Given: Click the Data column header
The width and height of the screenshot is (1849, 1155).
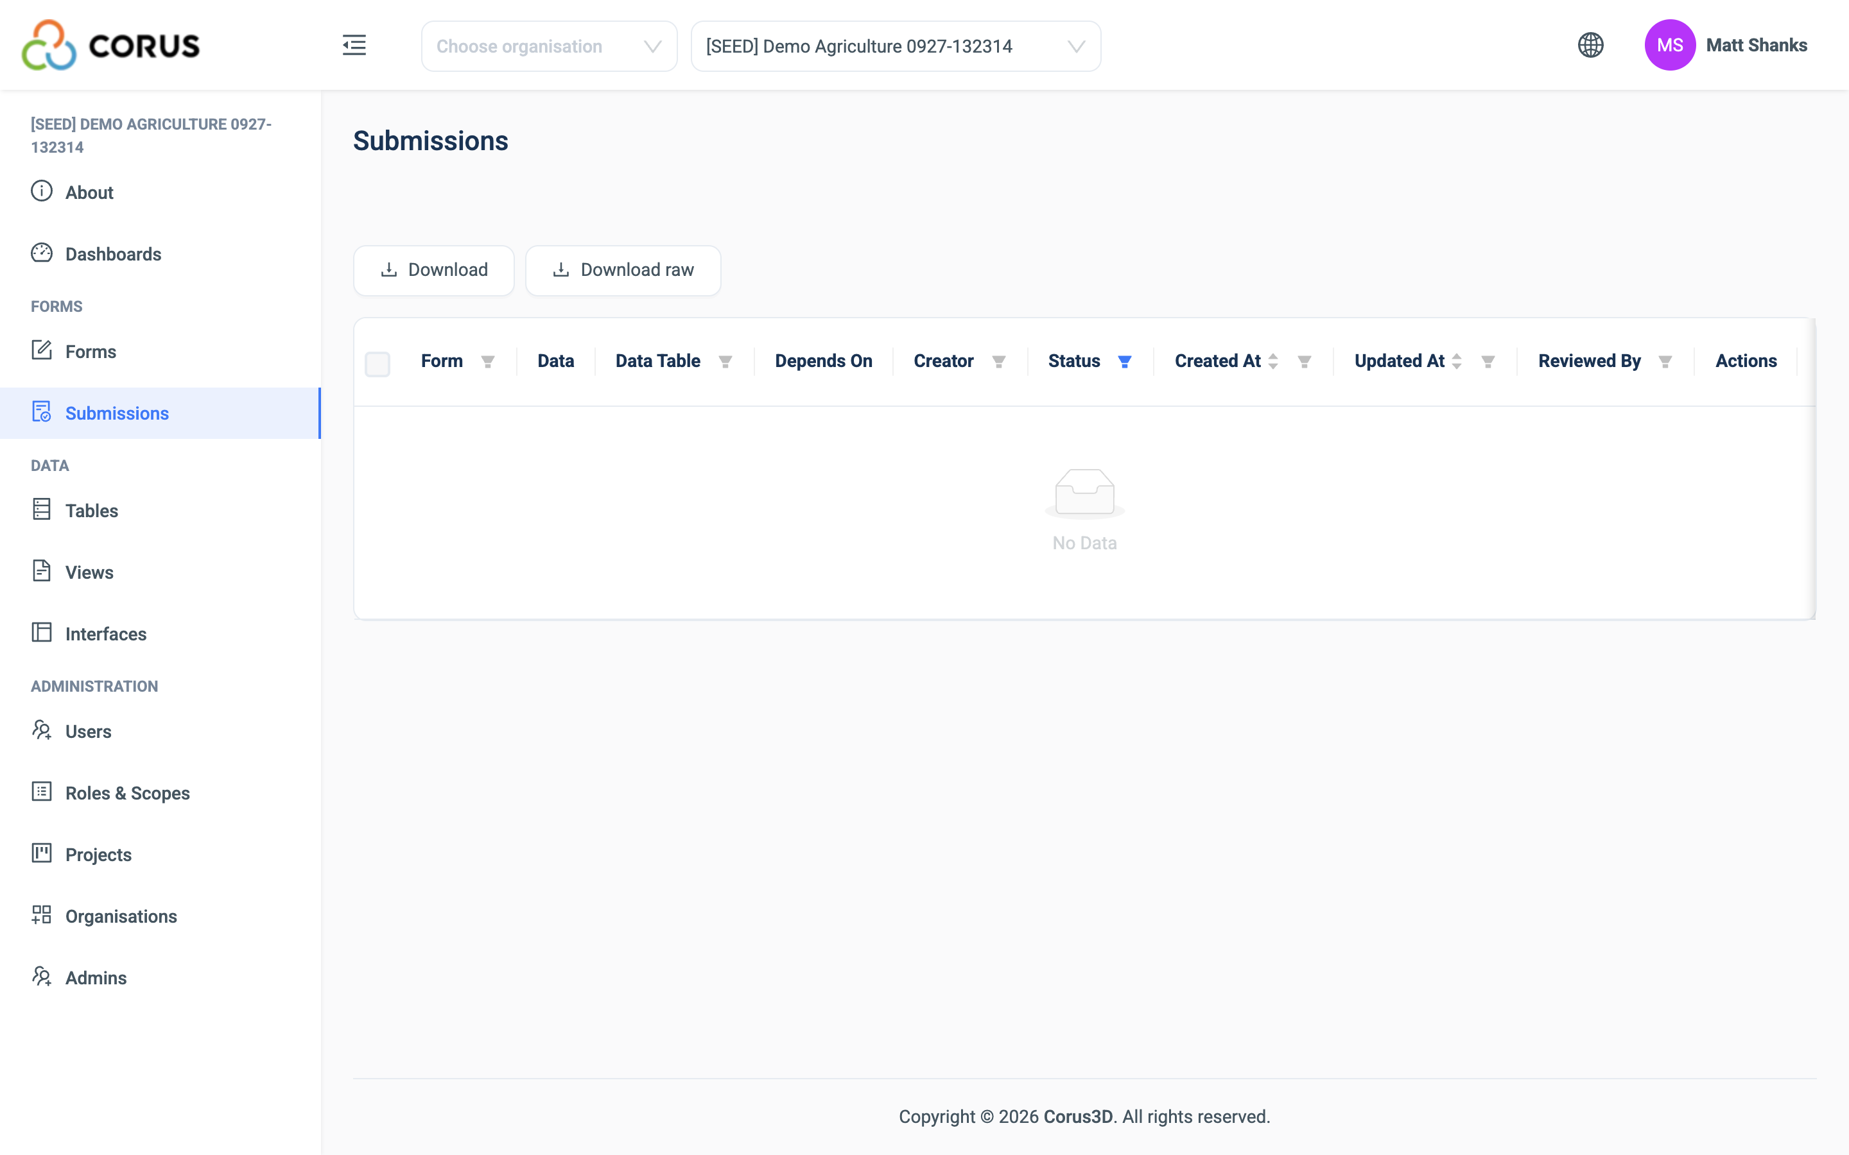Looking at the screenshot, I should pyautogui.click(x=555, y=361).
